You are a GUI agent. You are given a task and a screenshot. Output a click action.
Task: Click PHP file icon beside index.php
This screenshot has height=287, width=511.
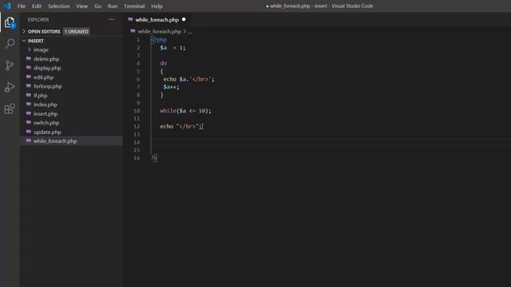click(29, 104)
